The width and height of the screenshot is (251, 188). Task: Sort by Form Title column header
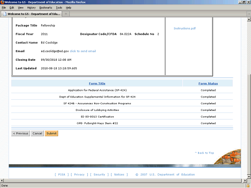(x=97, y=83)
